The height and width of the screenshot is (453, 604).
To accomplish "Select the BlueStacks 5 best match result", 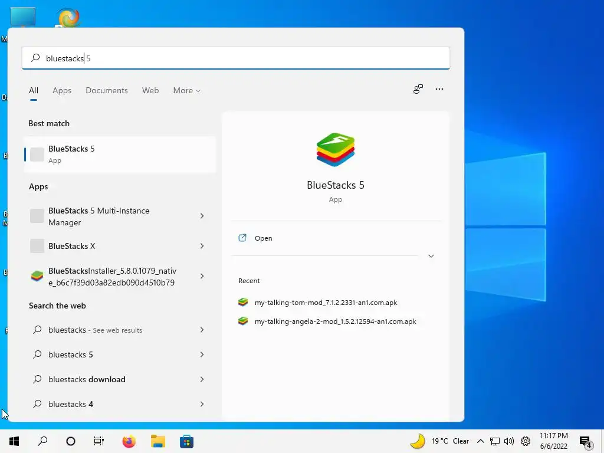I will pyautogui.click(x=120, y=155).
